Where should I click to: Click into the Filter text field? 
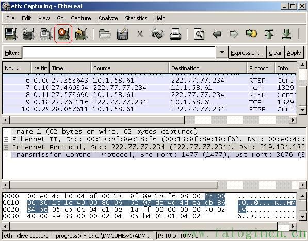click(x=119, y=53)
